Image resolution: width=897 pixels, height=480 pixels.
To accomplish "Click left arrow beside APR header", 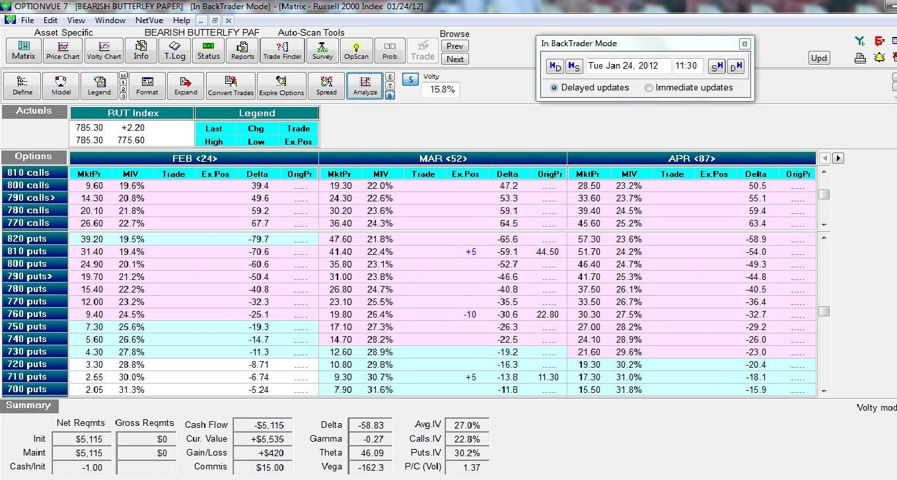I will (824, 158).
